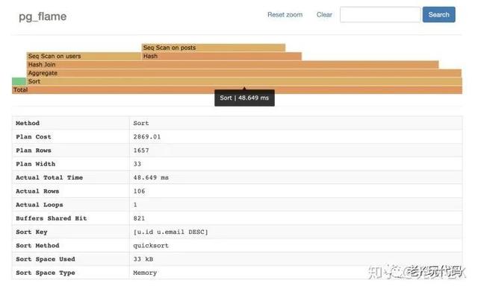This screenshot has width=478, height=292.
Task: Select the Total flame bar
Action: pos(238,89)
